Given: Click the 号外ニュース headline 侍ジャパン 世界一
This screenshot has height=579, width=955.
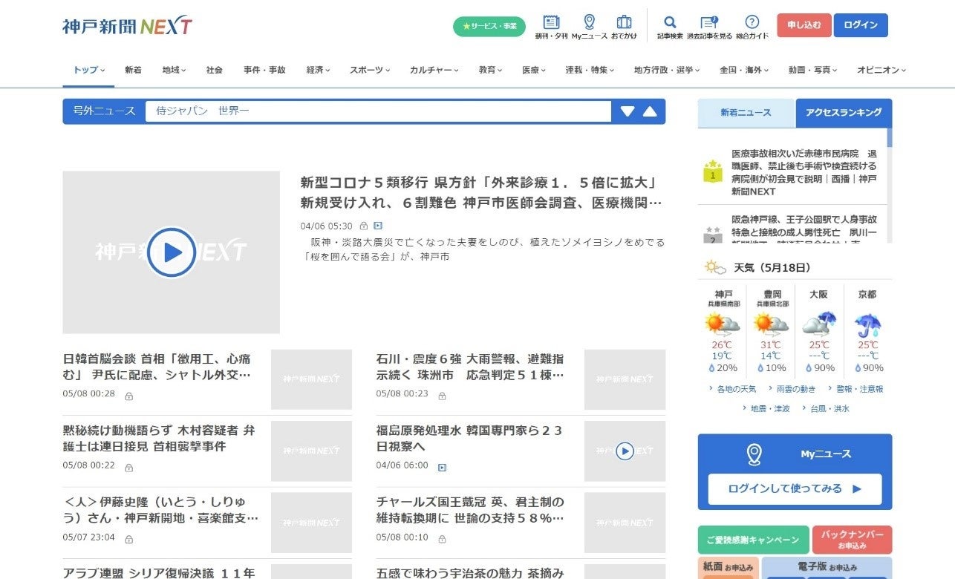Looking at the screenshot, I should (x=202, y=111).
